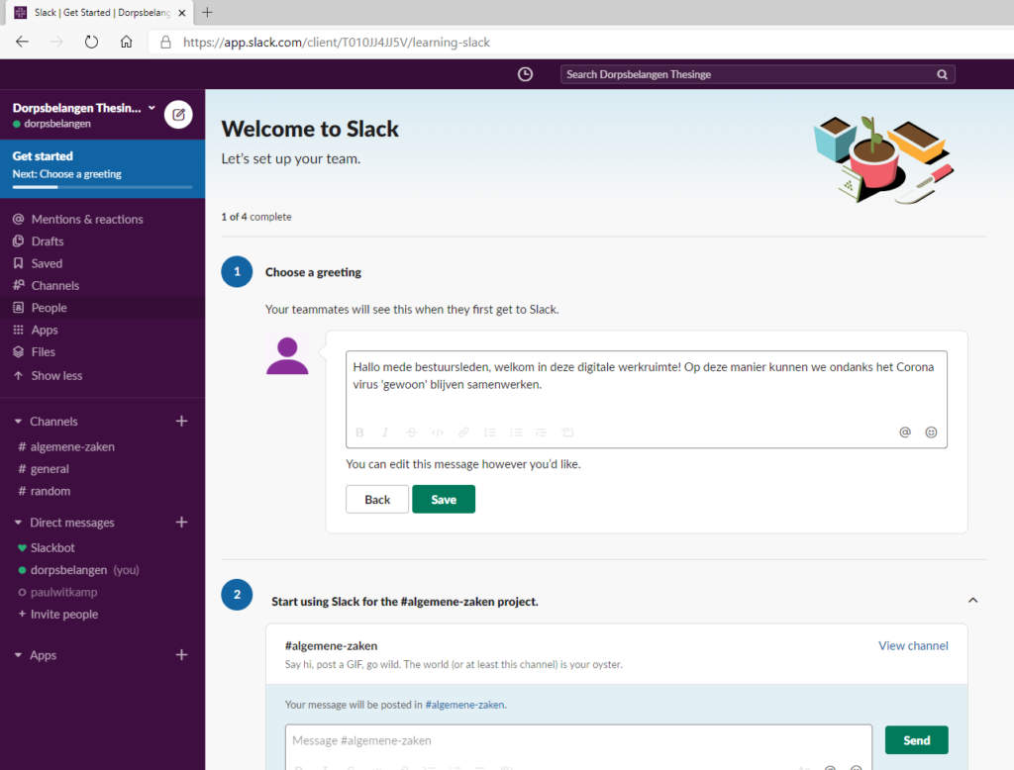Click the Back button
The height and width of the screenshot is (770, 1014).
pos(377,499)
